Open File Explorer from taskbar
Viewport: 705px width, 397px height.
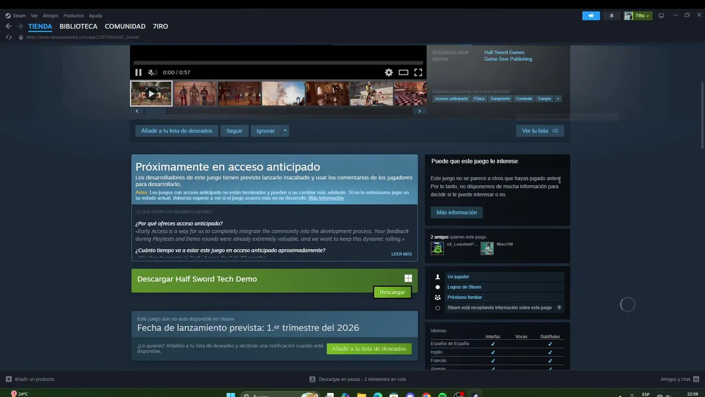pyautogui.click(x=361, y=395)
